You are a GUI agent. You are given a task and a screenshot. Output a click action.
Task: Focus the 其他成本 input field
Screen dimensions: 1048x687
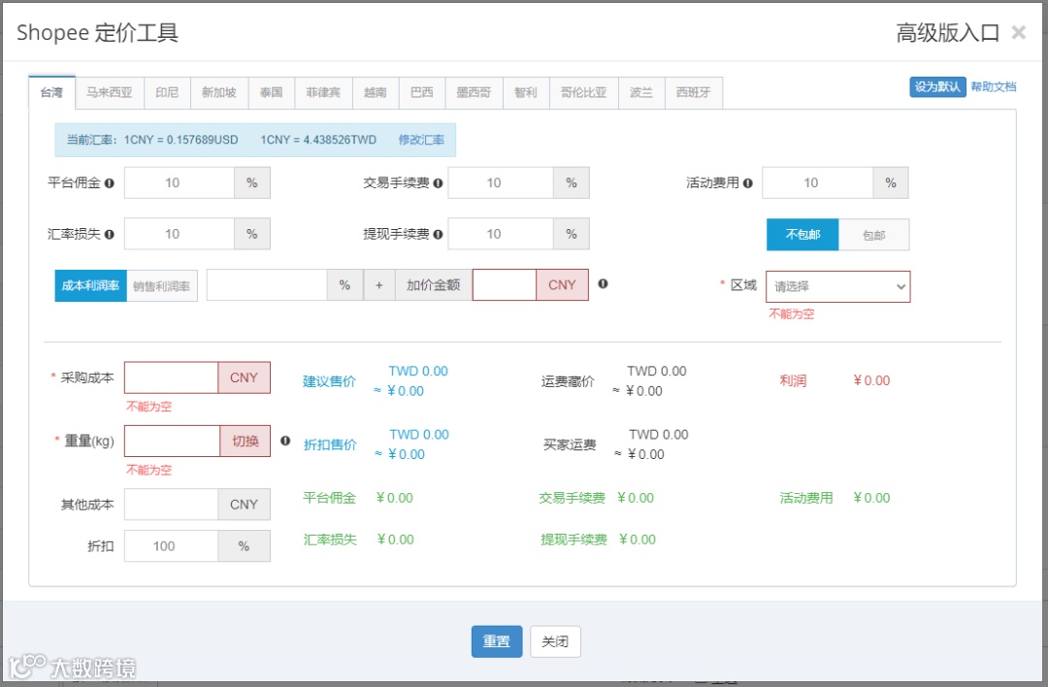pyautogui.click(x=171, y=505)
